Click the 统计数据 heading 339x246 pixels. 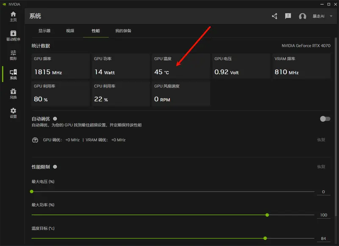pyautogui.click(x=41, y=46)
